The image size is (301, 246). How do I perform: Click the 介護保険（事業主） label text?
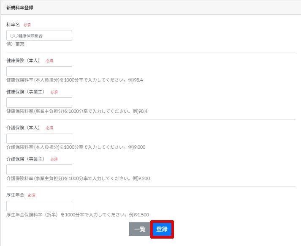(26, 159)
